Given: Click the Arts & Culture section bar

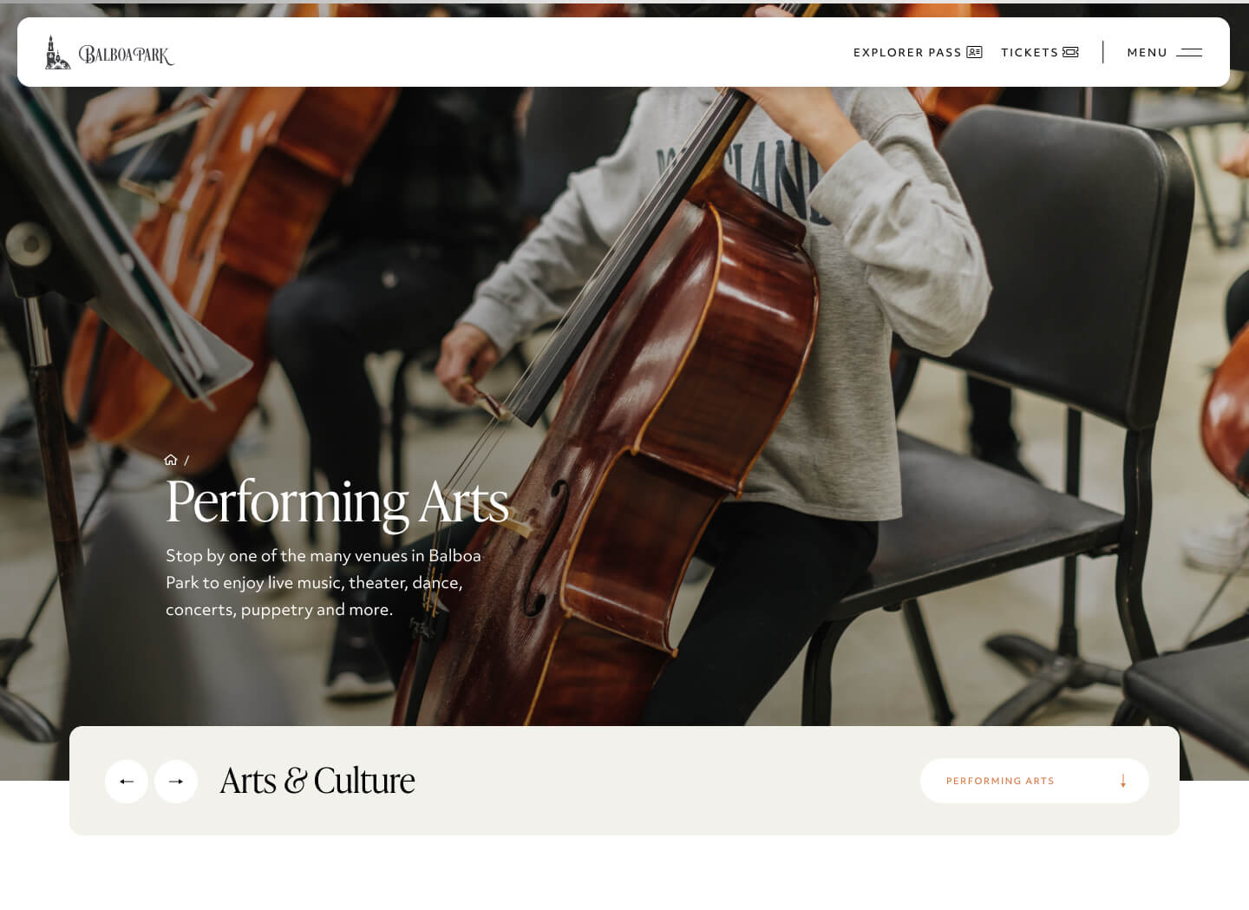Looking at the screenshot, I should 624,781.
